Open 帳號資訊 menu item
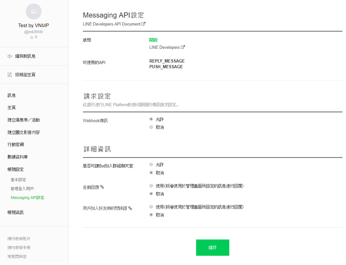Screen dimensions: 346x265 (x=16, y=213)
